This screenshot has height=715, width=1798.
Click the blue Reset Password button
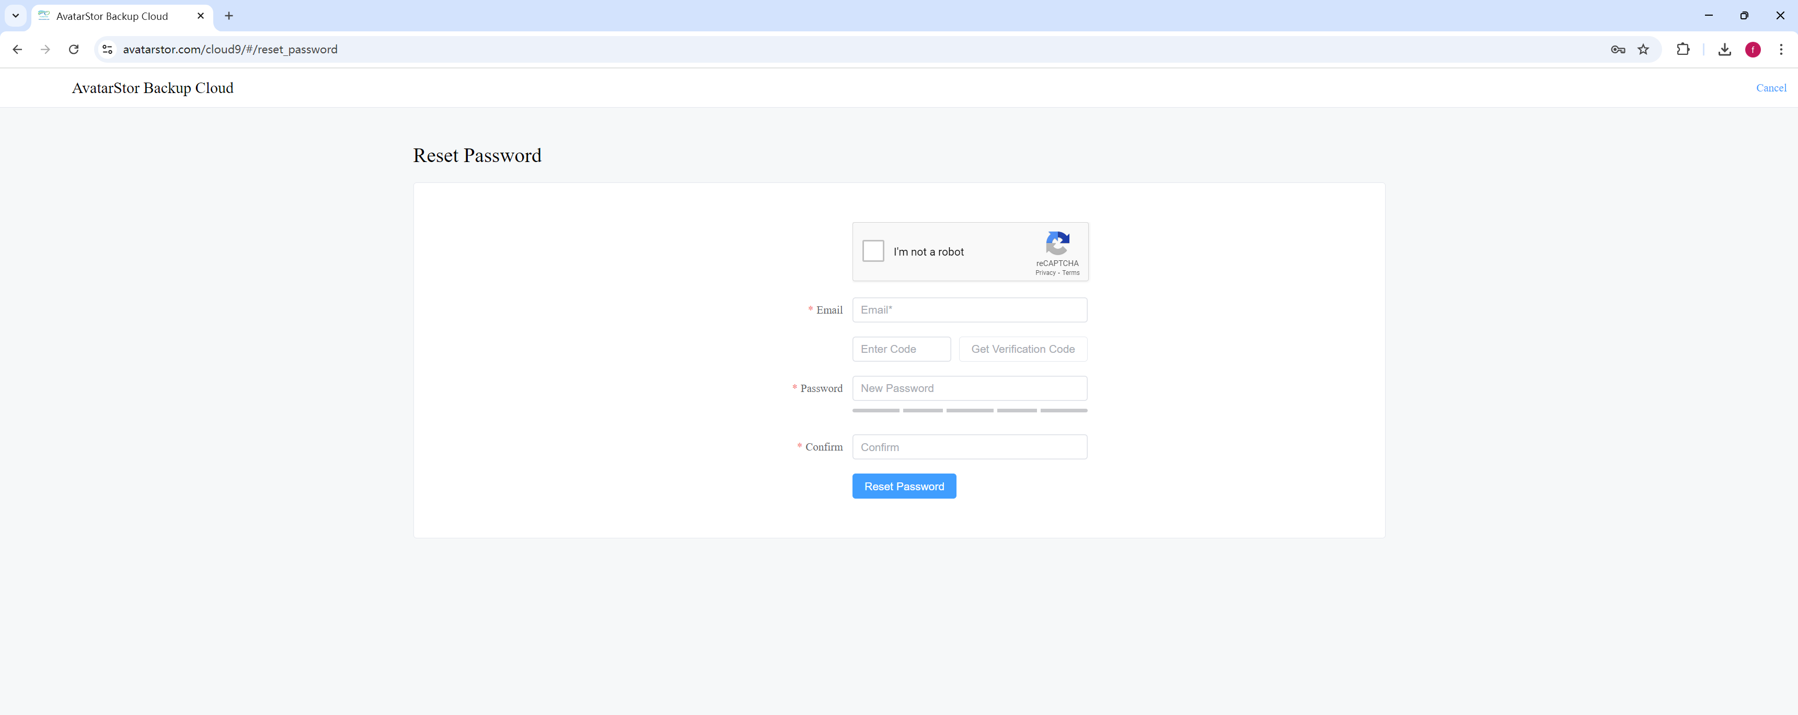pyautogui.click(x=904, y=486)
